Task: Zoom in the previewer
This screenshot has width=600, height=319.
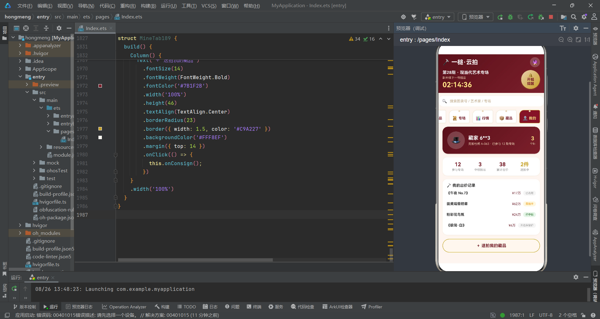Action: point(570,40)
